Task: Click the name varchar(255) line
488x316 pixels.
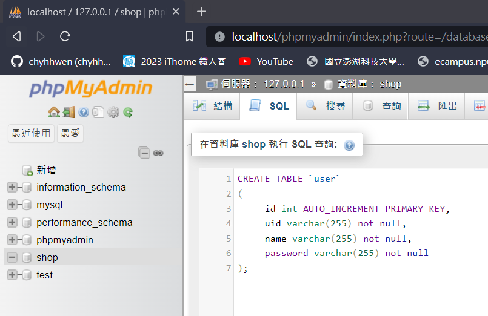Action: (x=338, y=239)
